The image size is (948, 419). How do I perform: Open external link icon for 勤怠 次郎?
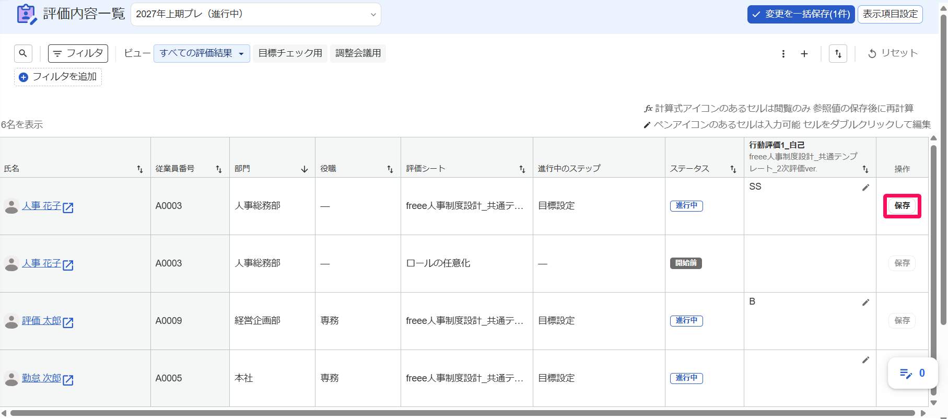tap(68, 380)
